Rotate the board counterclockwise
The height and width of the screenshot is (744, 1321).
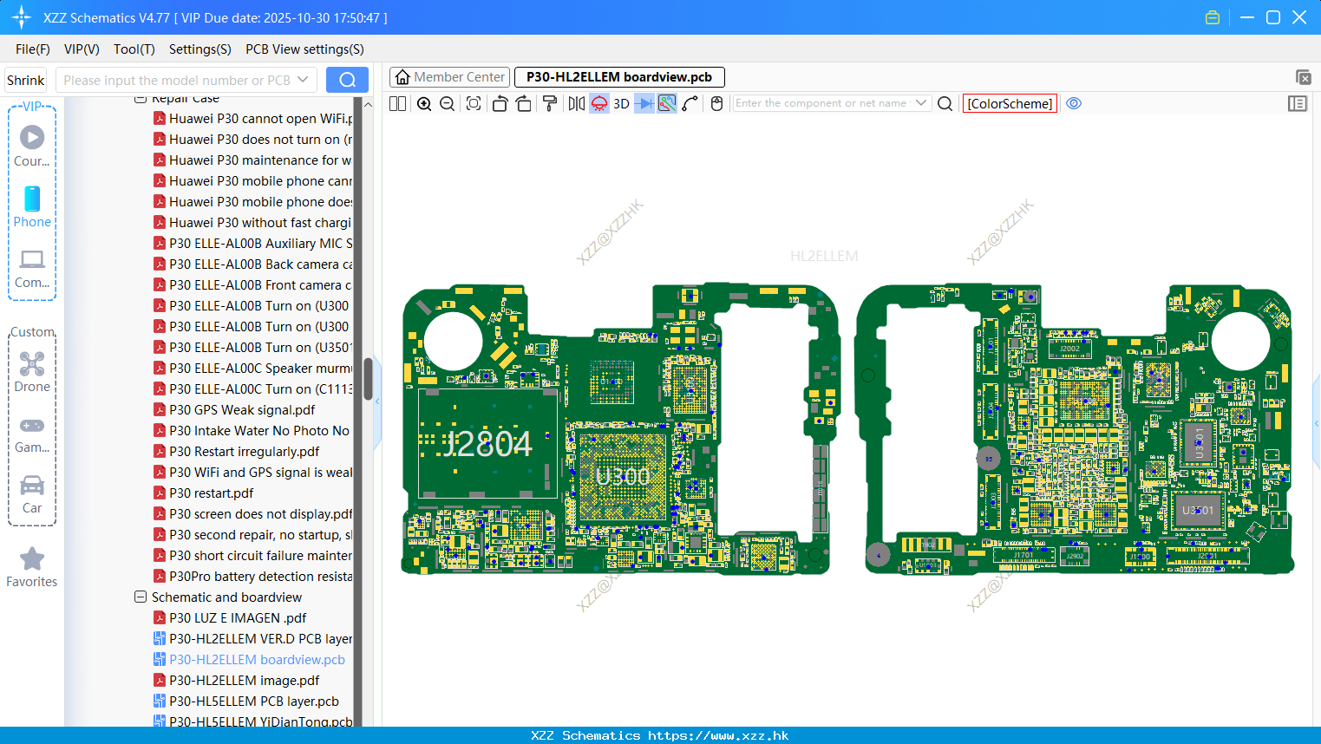500,103
